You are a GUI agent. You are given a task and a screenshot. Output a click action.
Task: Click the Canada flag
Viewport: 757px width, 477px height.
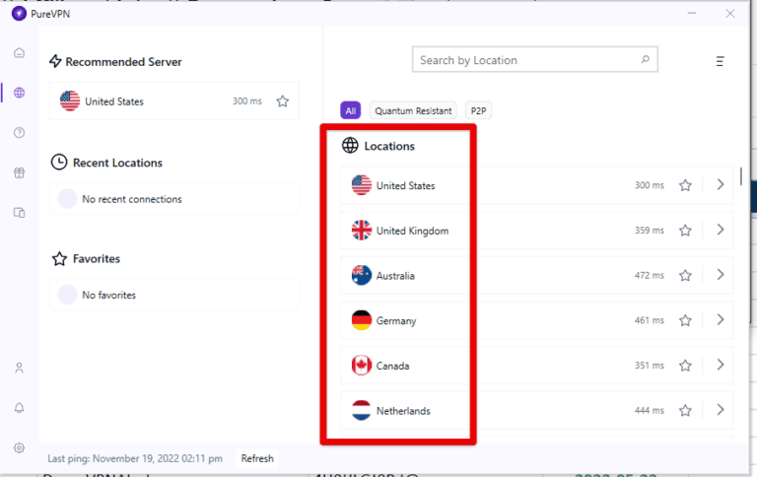[362, 365]
